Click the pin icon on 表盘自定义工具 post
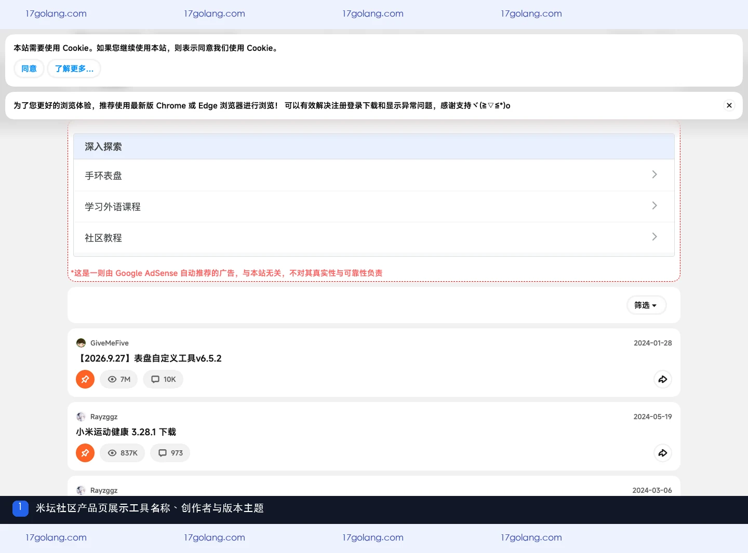Image resolution: width=748 pixels, height=553 pixels. [85, 379]
